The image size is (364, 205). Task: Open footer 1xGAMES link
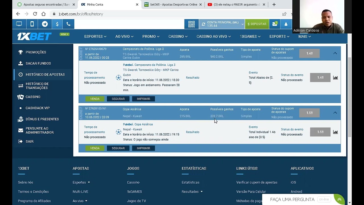(135, 192)
